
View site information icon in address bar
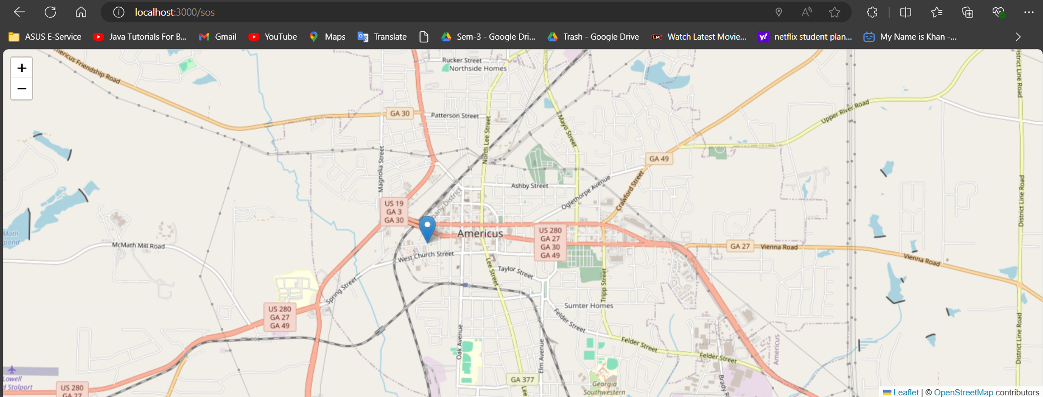tap(119, 12)
